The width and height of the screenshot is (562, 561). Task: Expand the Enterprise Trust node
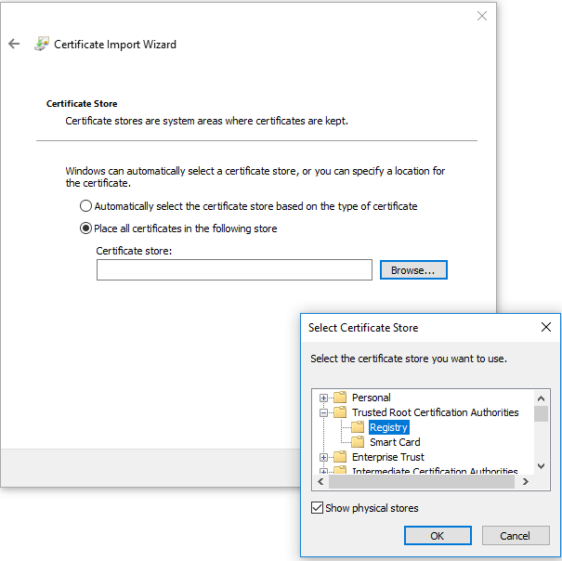324,457
